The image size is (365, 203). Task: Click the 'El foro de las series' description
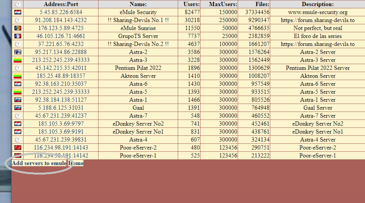[318, 36]
